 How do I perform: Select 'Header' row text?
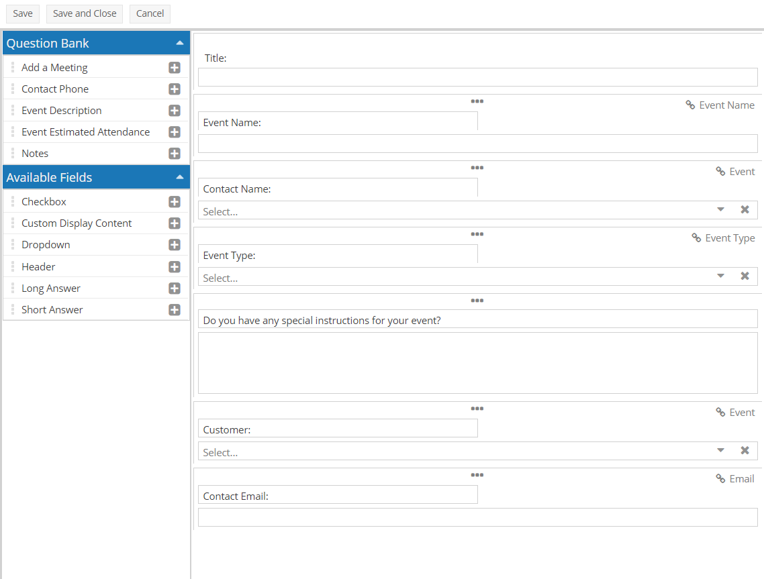click(x=38, y=267)
